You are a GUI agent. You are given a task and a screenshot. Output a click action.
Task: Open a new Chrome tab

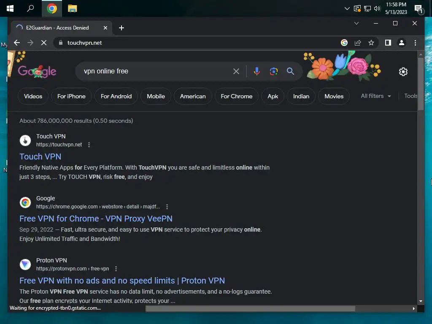[x=121, y=28]
